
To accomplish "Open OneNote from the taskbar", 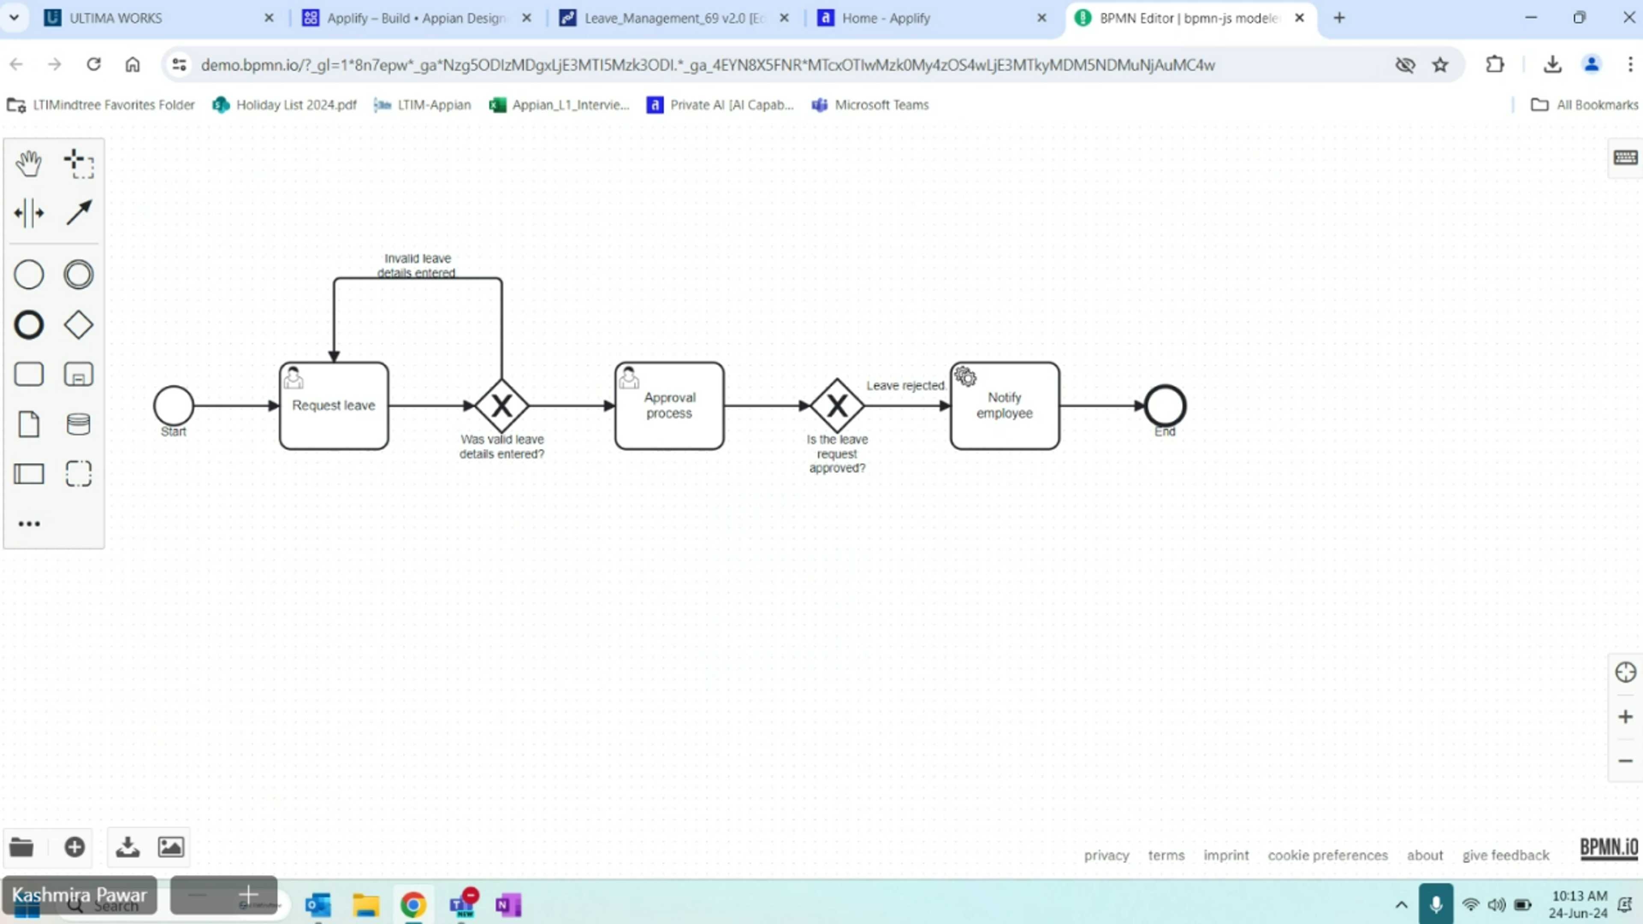I will [x=508, y=904].
